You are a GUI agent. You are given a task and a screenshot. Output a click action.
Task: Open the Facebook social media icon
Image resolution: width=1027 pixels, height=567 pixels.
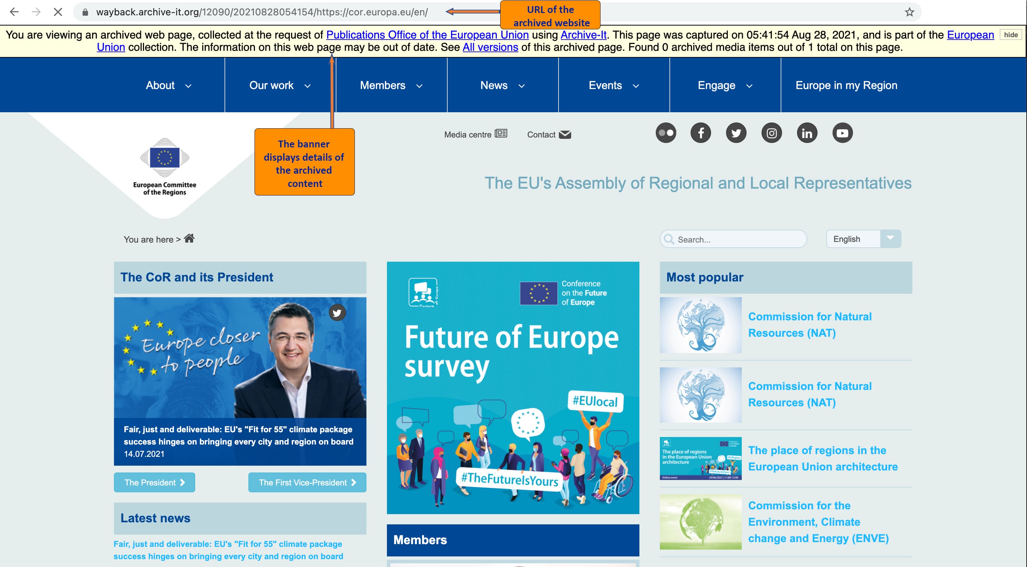(701, 133)
